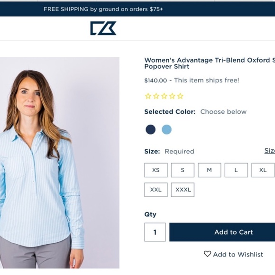Click the Cutter & Buck logo icon

click(x=103, y=28)
